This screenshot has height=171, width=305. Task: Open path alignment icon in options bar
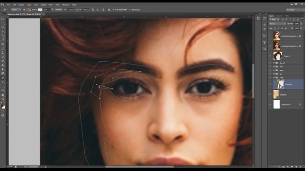click(98, 9)
